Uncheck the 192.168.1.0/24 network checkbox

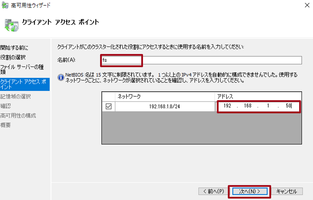click(x=109, y=107)
